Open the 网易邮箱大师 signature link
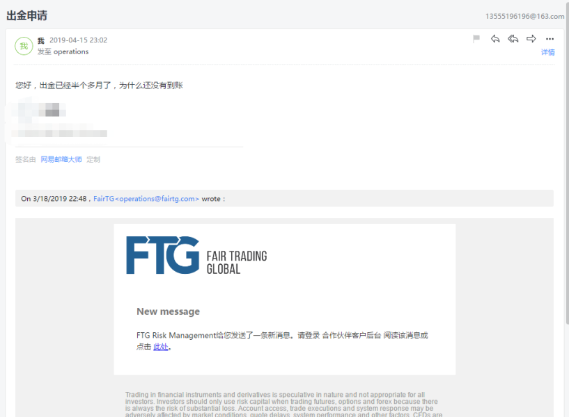The height and width of the screenshot is (417, 569). [x=61, y=159]
